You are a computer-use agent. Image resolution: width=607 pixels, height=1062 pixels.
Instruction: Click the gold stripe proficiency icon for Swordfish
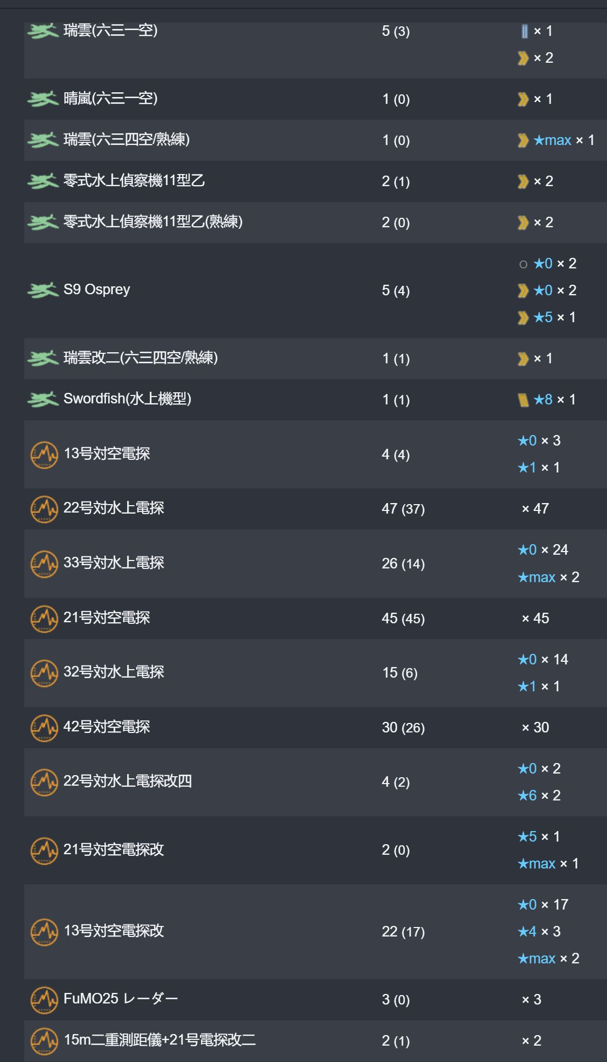[x=523, y=400]
